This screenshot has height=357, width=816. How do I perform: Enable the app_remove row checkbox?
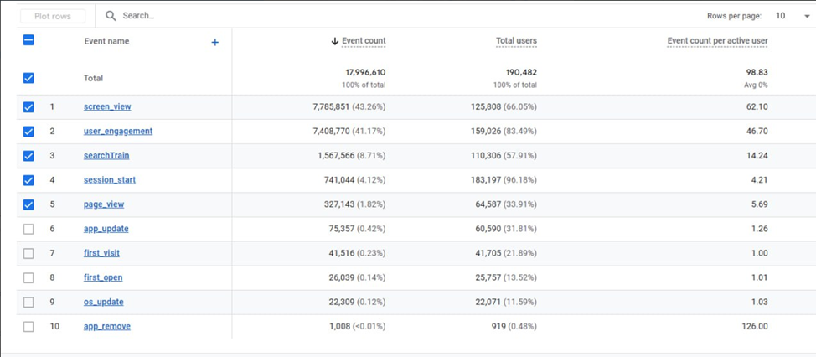[28, 327]
